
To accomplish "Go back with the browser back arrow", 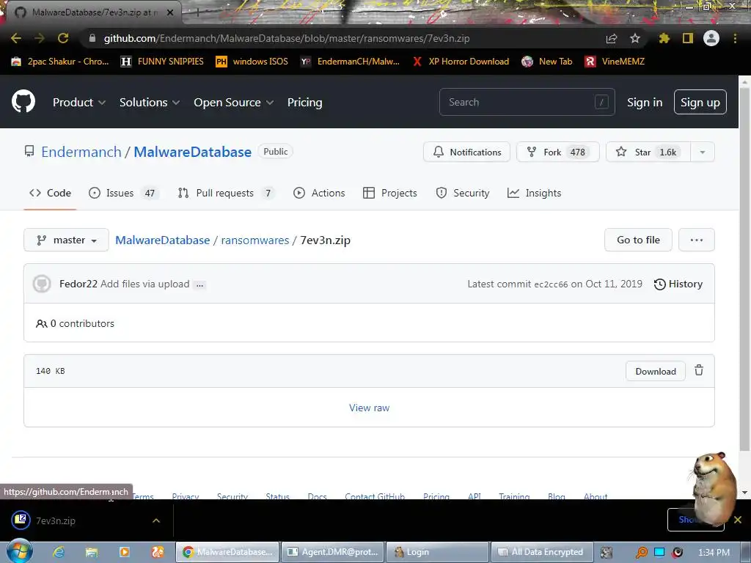I will click(x=16, y=38).
